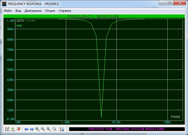Select the zoom to area tool

[x=54, y=129]
